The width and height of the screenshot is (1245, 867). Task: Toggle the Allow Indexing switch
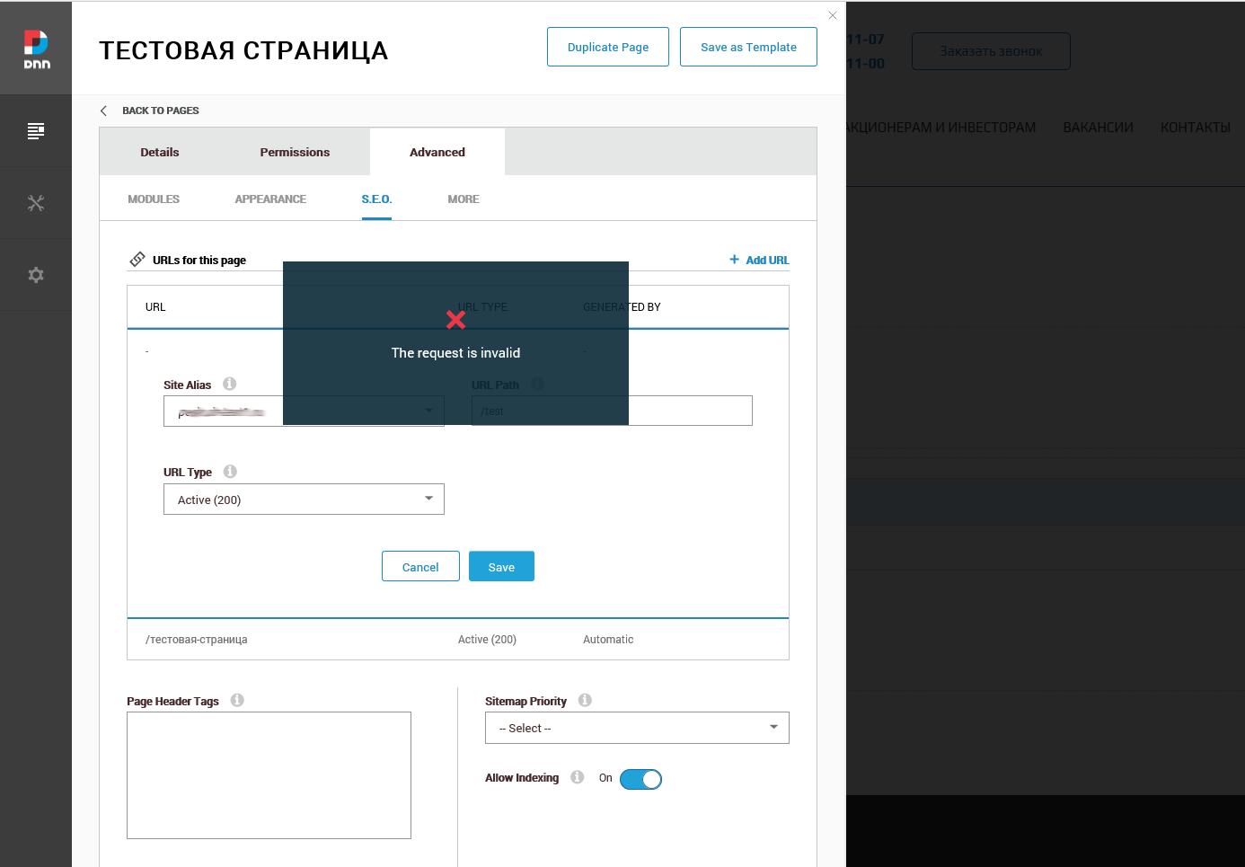(640, 779)
